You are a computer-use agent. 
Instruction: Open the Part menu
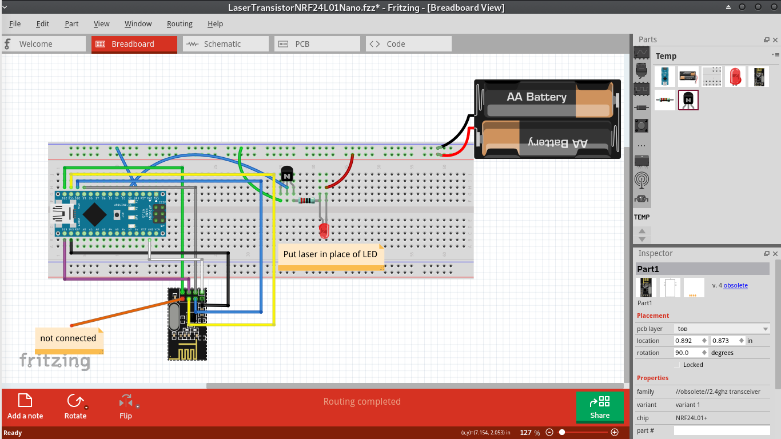point(71,24)
